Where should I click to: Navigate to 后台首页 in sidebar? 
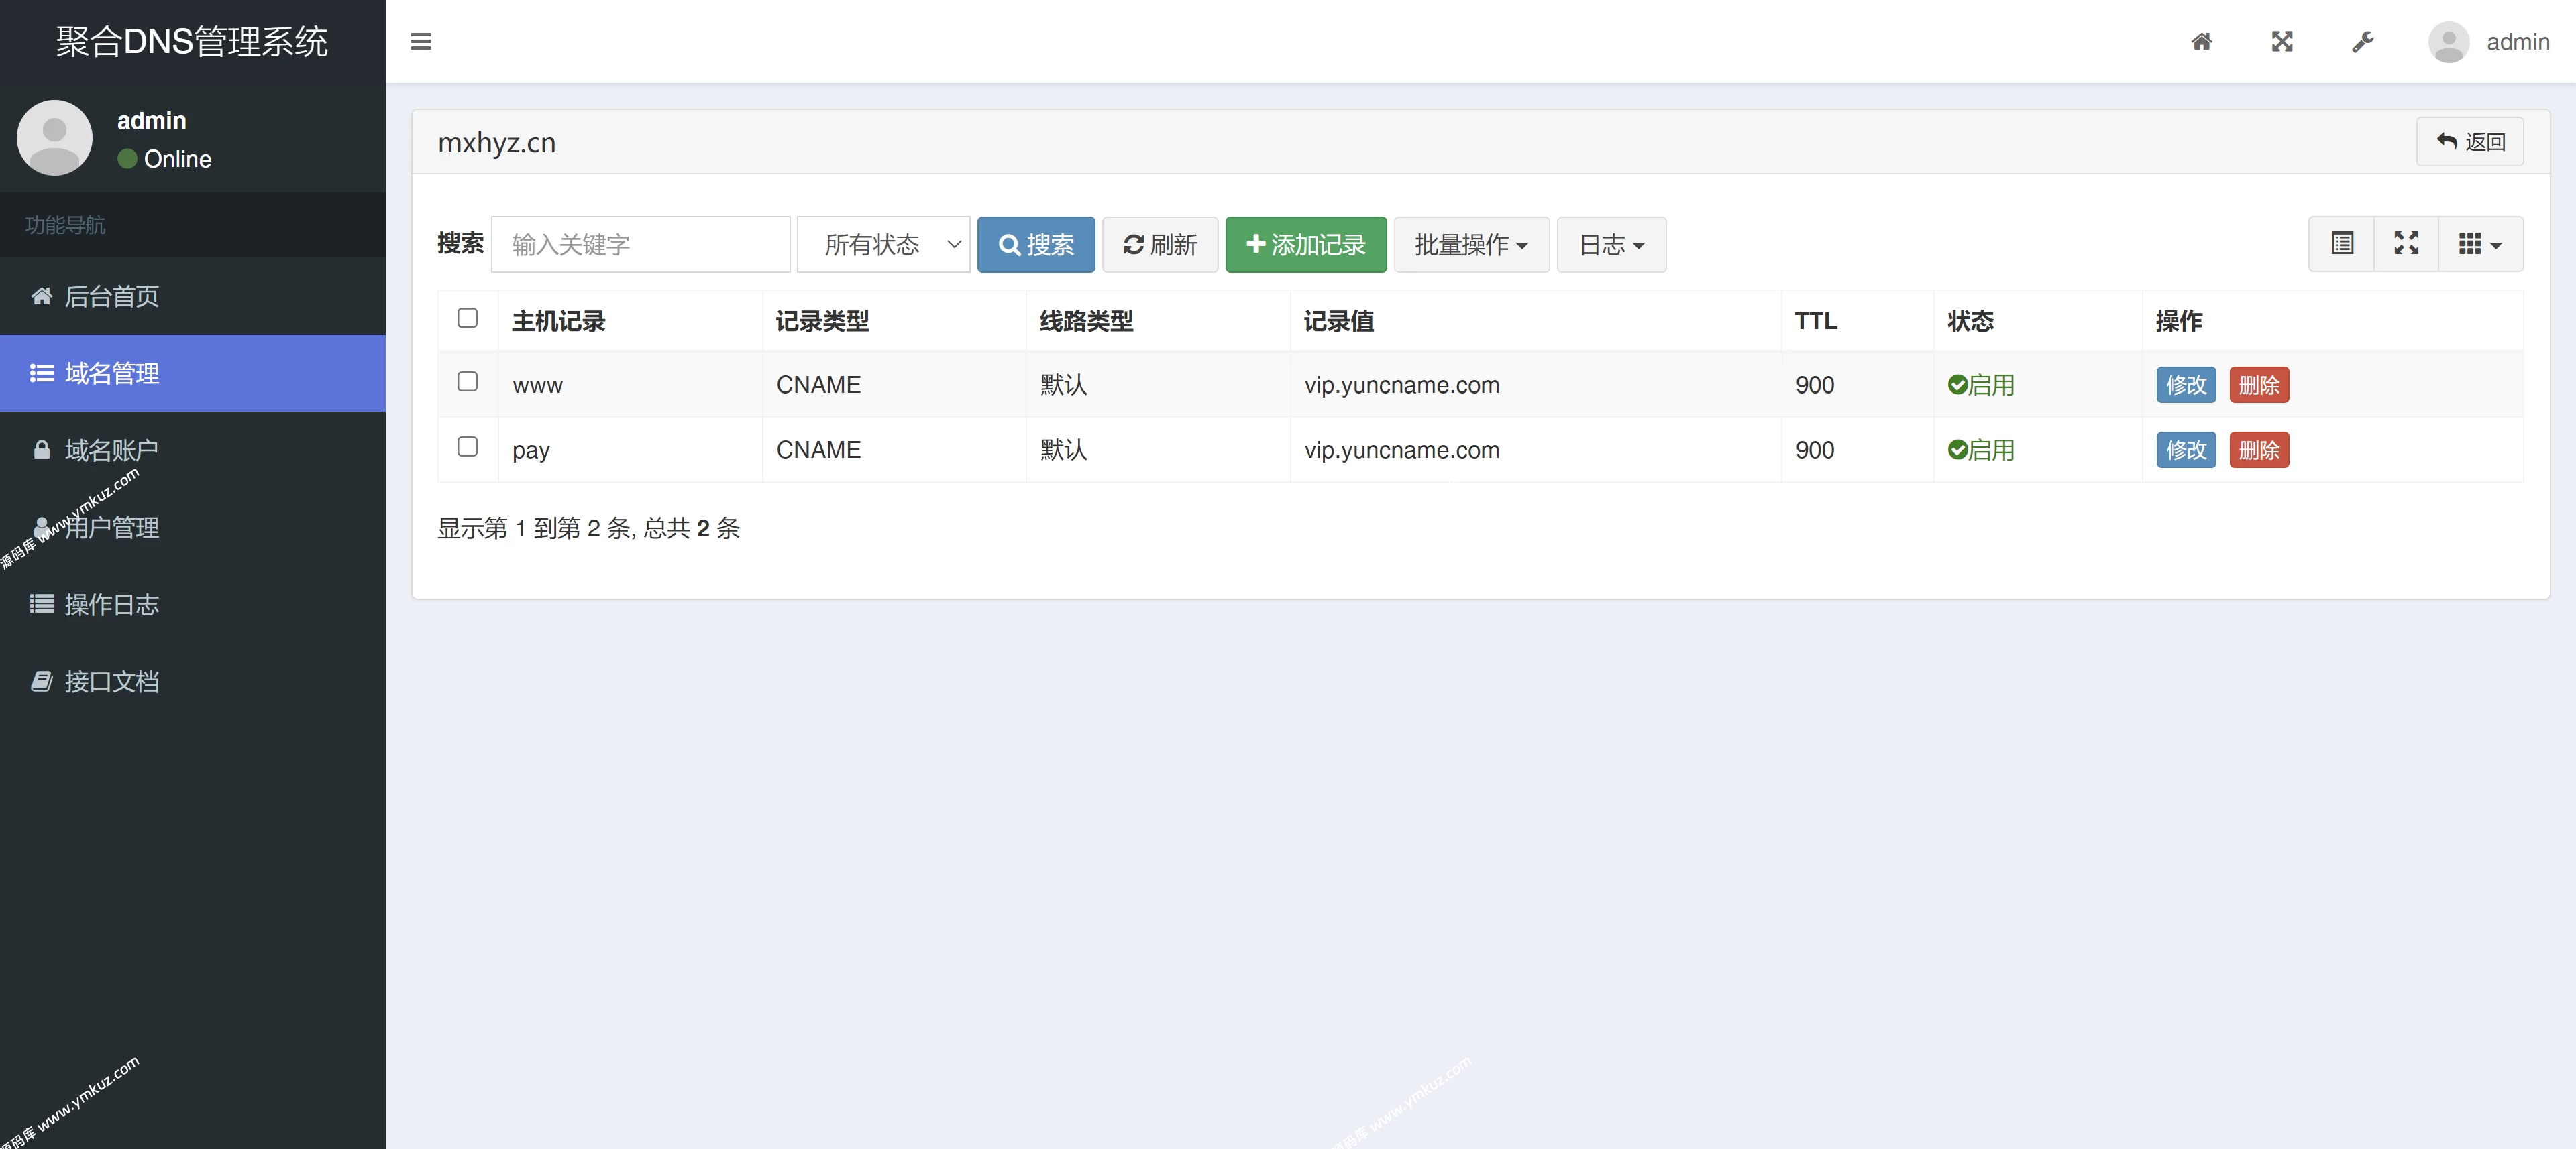pyautogui.click(x=110, y=296)
